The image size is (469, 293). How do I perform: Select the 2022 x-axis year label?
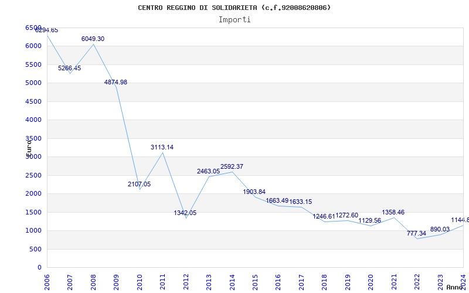tap(417, 282)
